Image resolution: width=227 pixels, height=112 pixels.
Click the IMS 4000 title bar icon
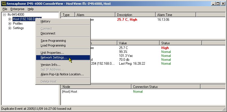point(4,4)
